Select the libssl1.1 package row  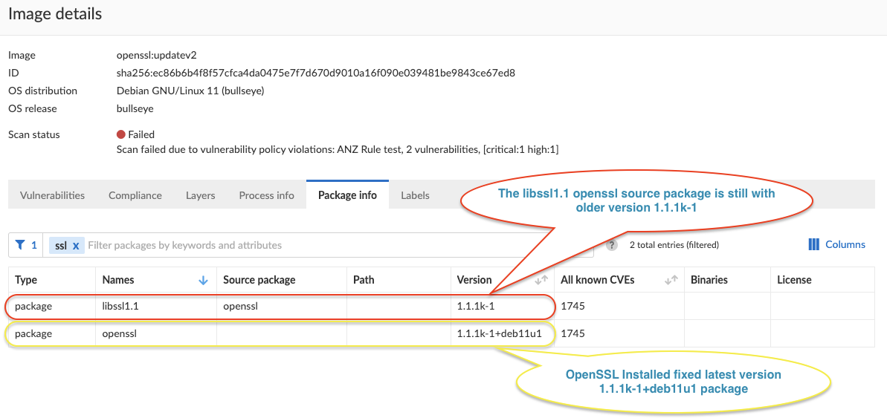coord(121,305)
